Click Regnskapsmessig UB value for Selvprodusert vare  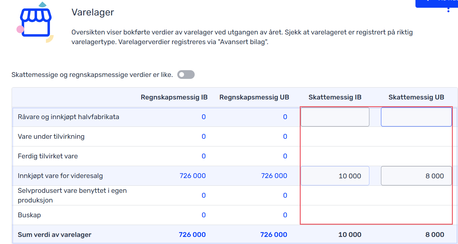tap(285, 195)
